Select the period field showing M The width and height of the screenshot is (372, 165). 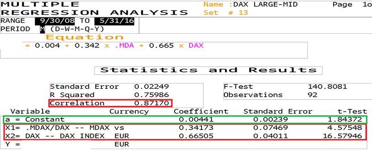pos(42,29)
